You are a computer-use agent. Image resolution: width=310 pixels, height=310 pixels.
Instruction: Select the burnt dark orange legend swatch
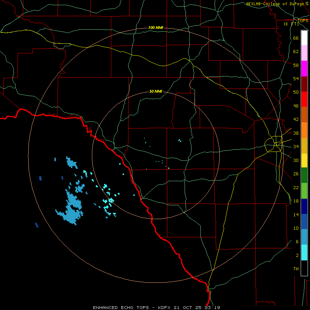[304, 114]
